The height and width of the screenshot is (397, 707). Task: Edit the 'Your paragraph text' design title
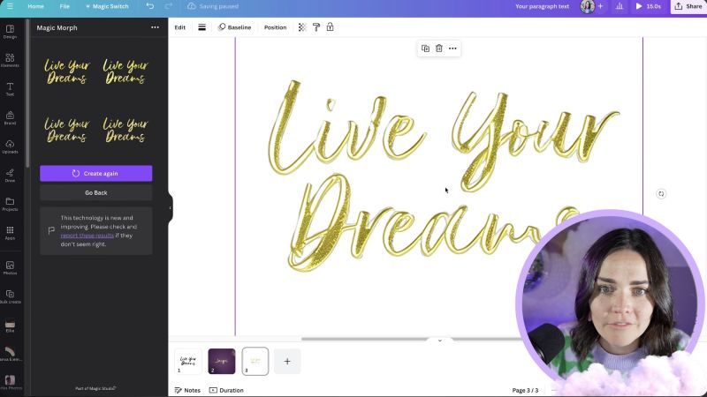tap(542, 6)
